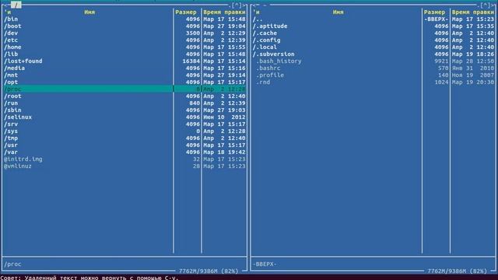498x280 pixels.
Task: Select the .profile file
Action: (x=373, y=75)
